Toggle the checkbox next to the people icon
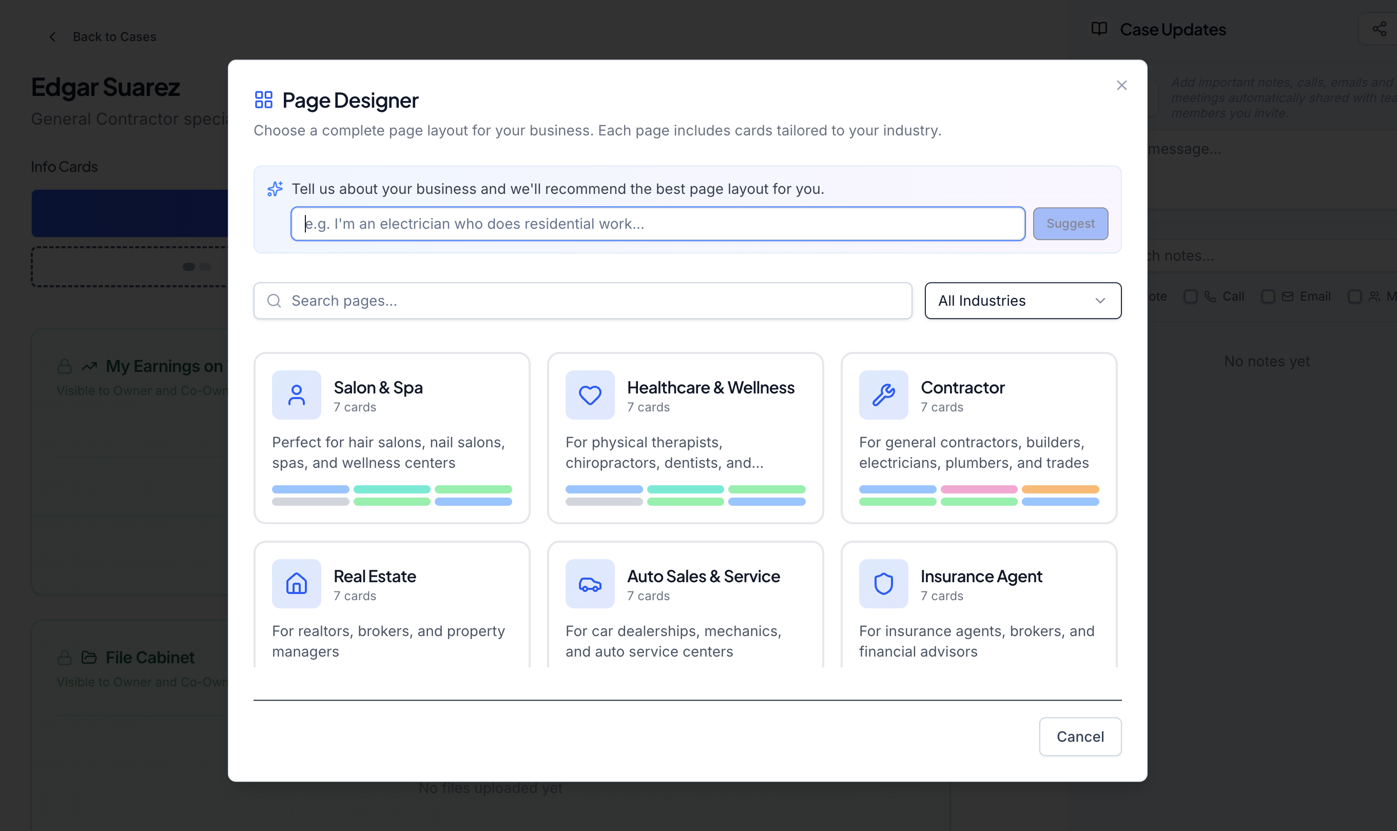Viewport: 1397px width, 831px height. pyautogui.click(x=1354, y=296)
